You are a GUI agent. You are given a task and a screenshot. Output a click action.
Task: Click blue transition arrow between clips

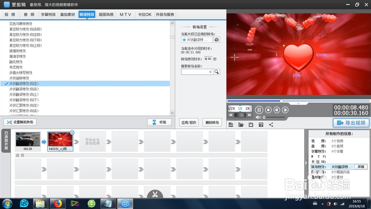[x=44, y=142]
